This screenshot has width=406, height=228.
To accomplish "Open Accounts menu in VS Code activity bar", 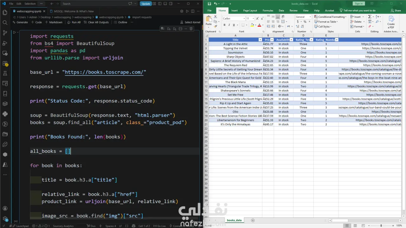I will coord(5,208).
